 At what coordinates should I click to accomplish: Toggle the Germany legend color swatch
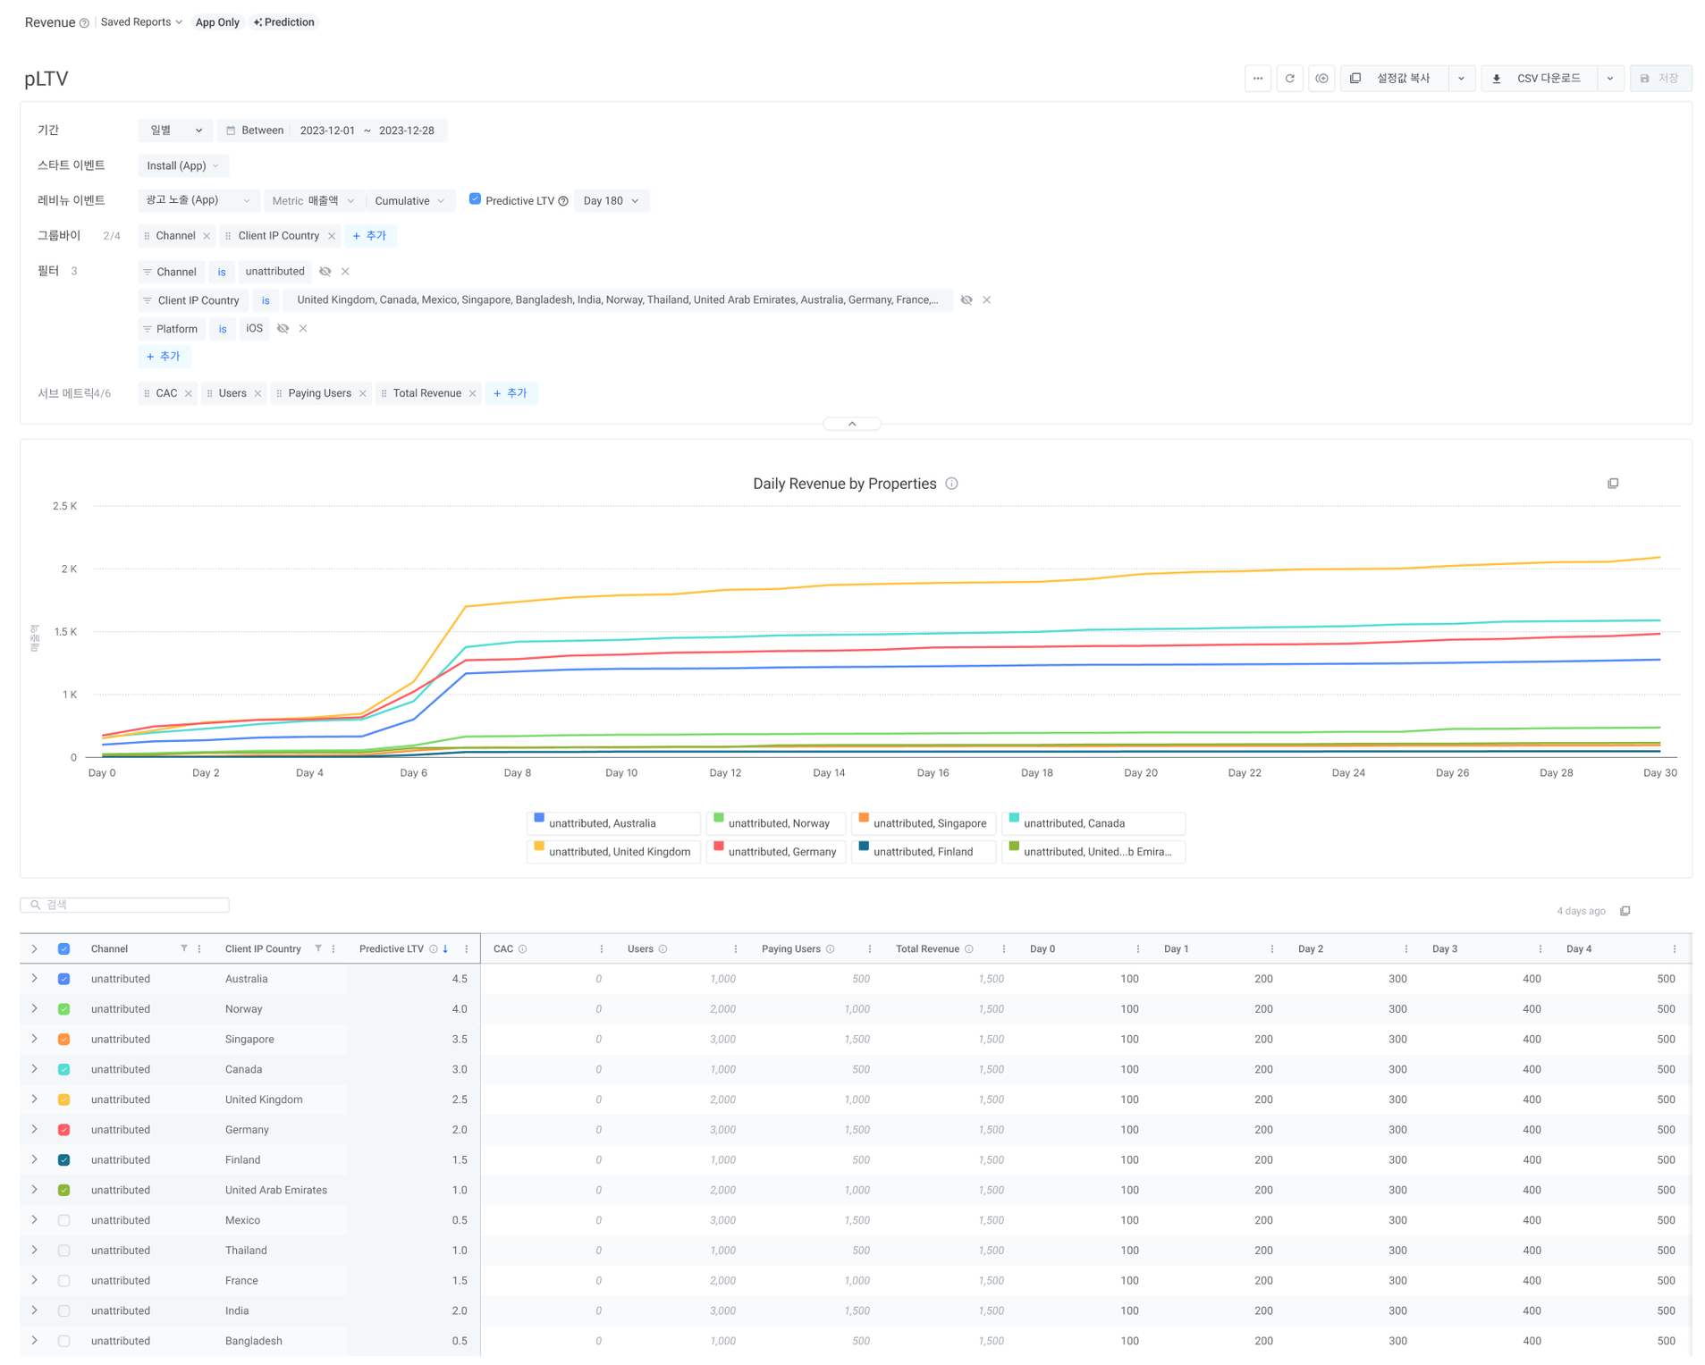pos(719,847)
